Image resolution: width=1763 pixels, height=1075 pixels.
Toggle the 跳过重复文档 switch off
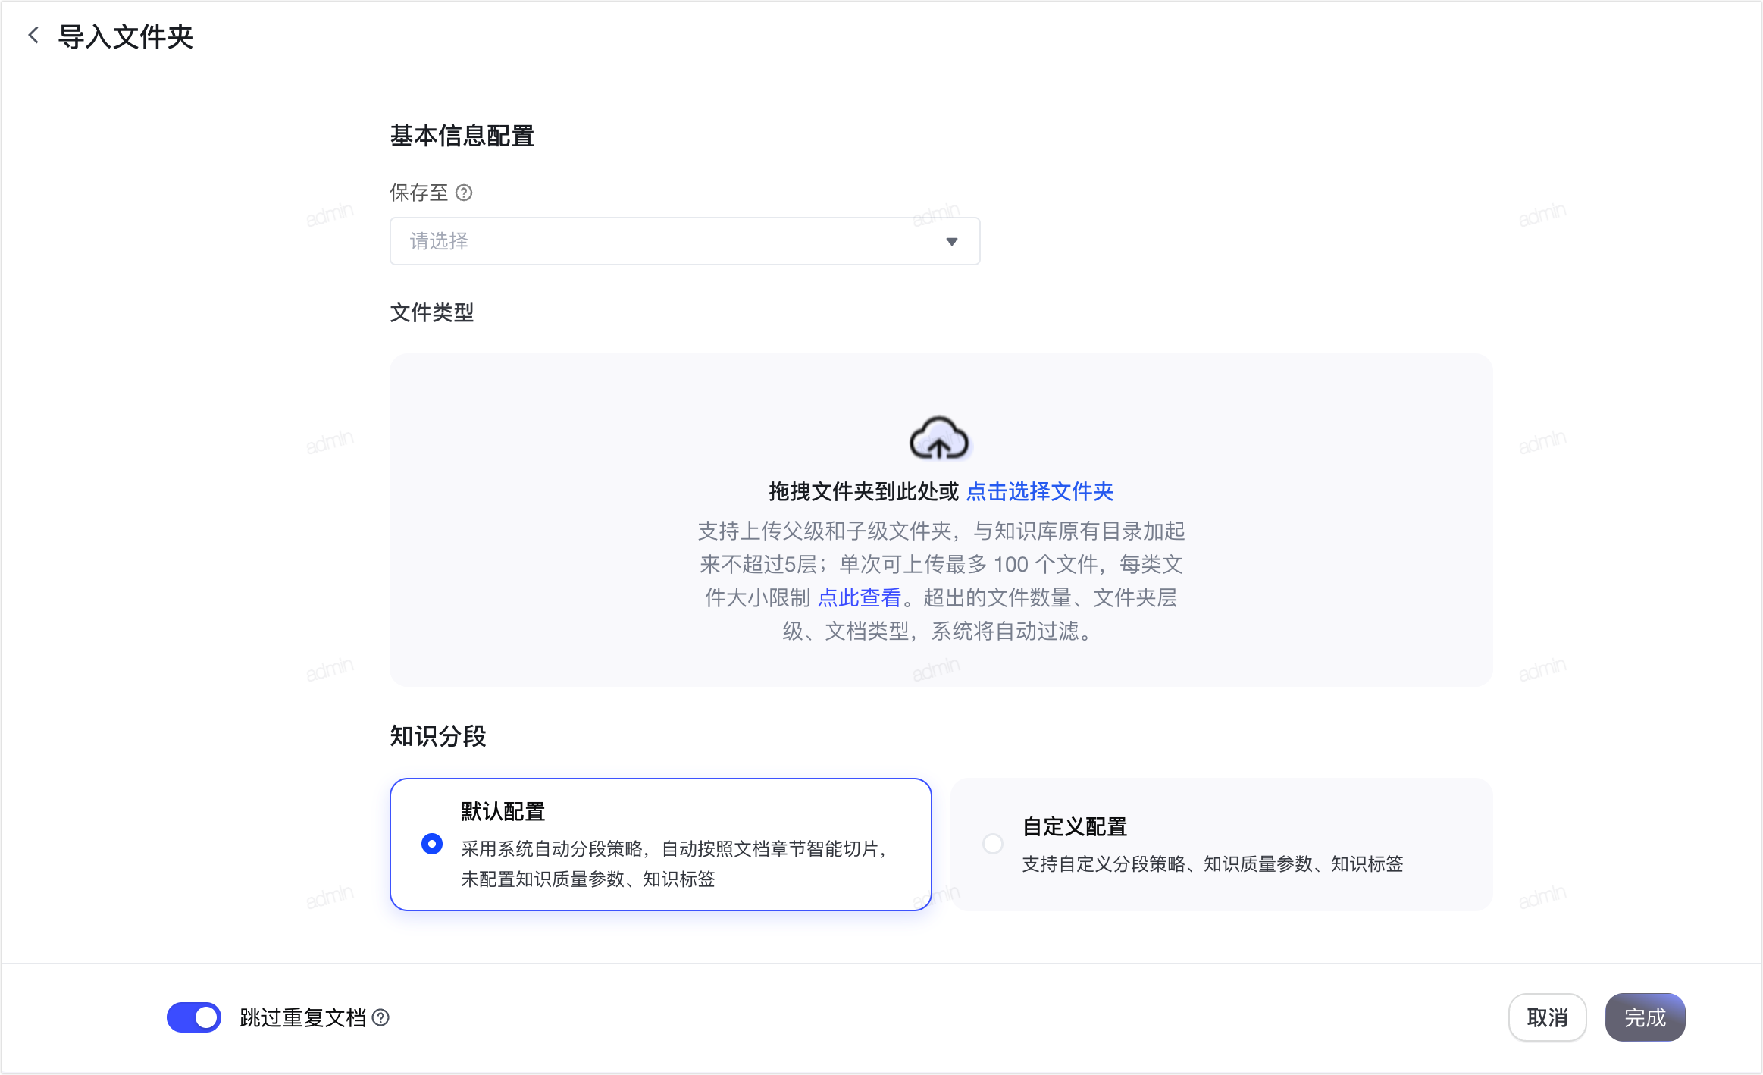tap(194, 1017)
